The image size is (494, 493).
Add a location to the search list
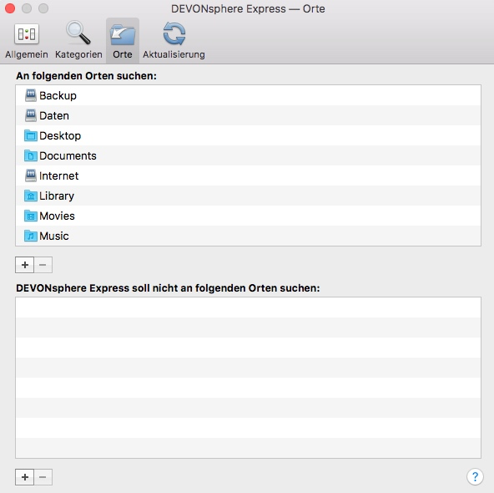(x=24, y=265)
